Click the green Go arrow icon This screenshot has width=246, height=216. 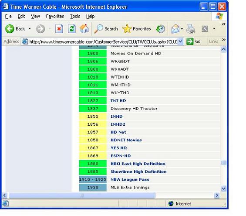click(190, 41)
